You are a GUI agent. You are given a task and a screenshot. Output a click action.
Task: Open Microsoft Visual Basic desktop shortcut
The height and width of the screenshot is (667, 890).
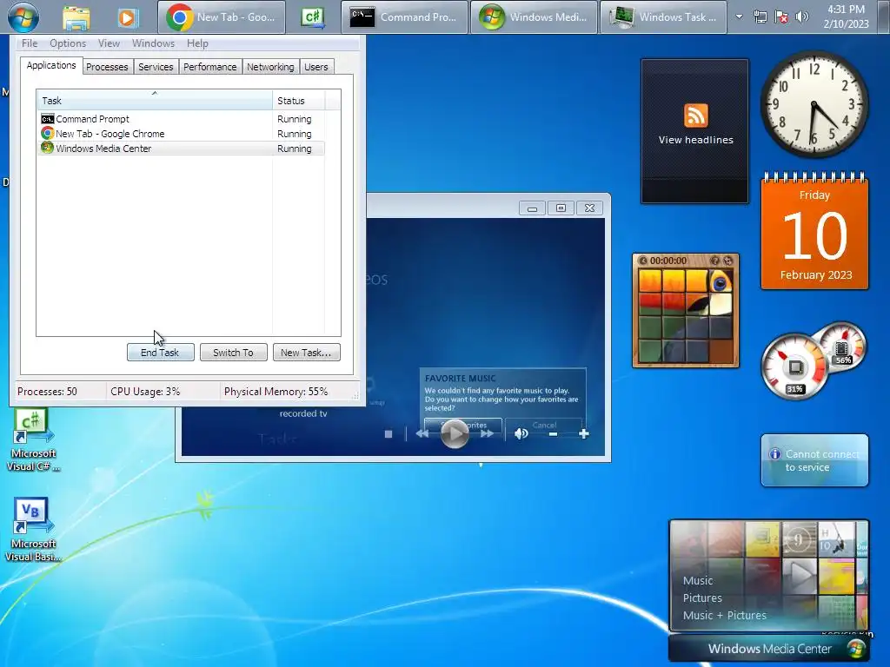pyautogui.click(x=32, y=531)
